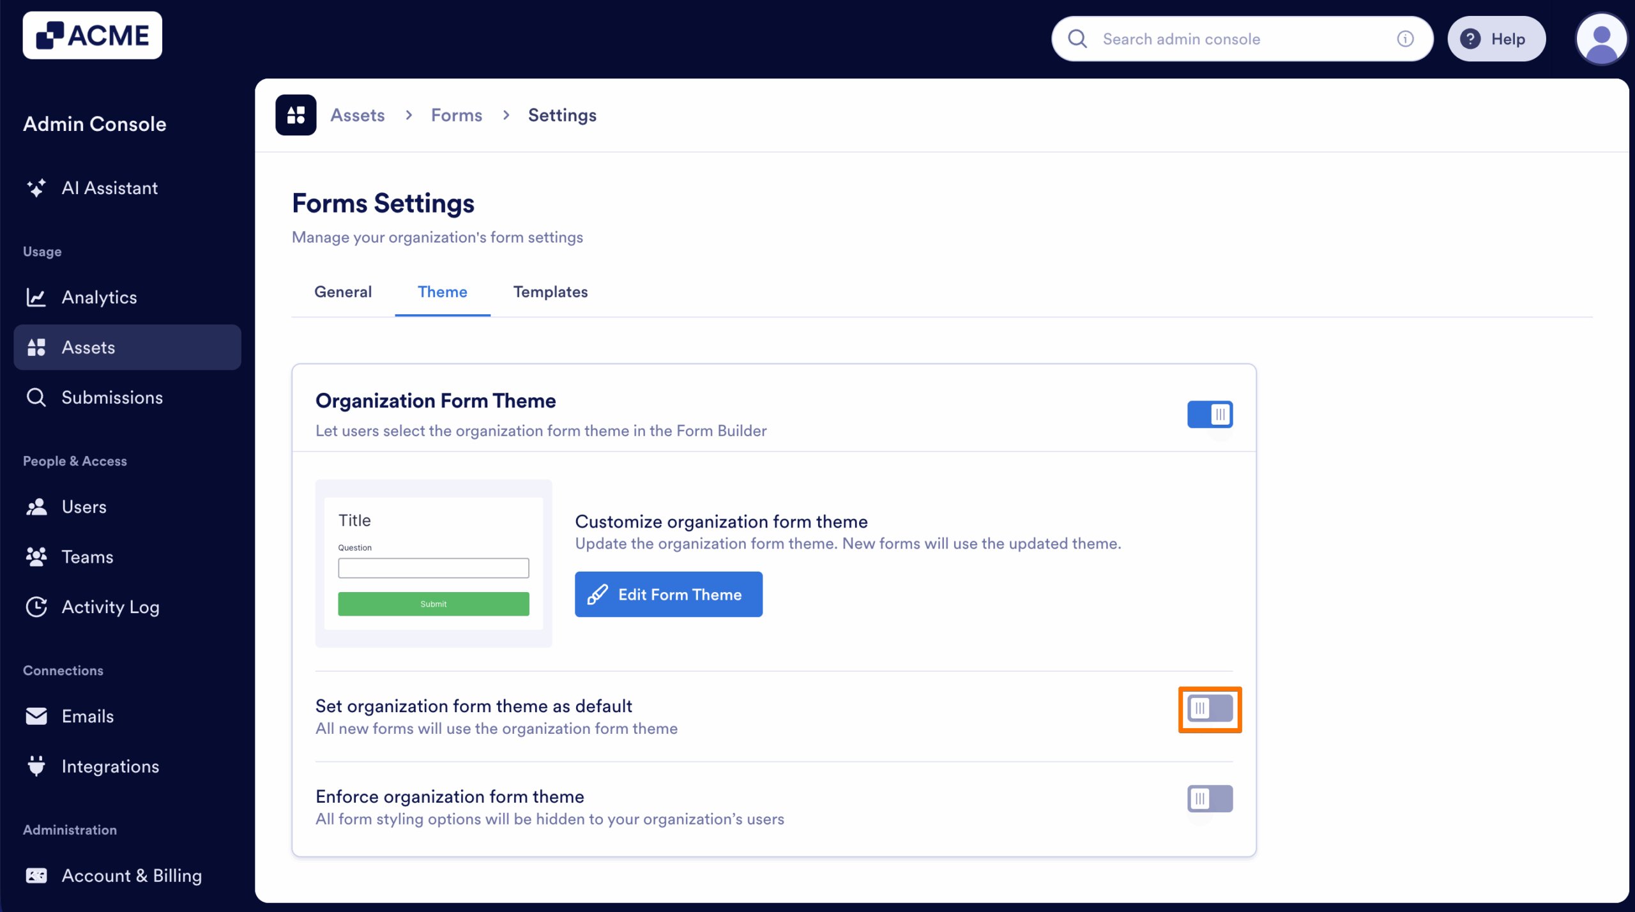The height and width of the screenshot is (912, 1635).
Task: Click the Edit Form Theme button
Action: pyautogui.click(x=668, y=594)
